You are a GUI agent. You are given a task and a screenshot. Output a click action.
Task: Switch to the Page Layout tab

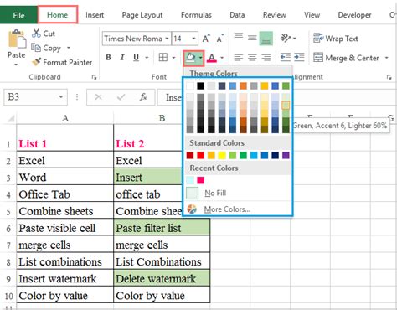(142, 15)
